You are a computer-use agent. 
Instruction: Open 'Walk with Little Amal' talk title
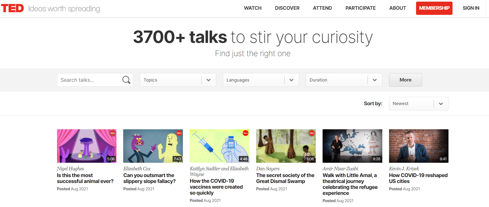coord(350,184)
